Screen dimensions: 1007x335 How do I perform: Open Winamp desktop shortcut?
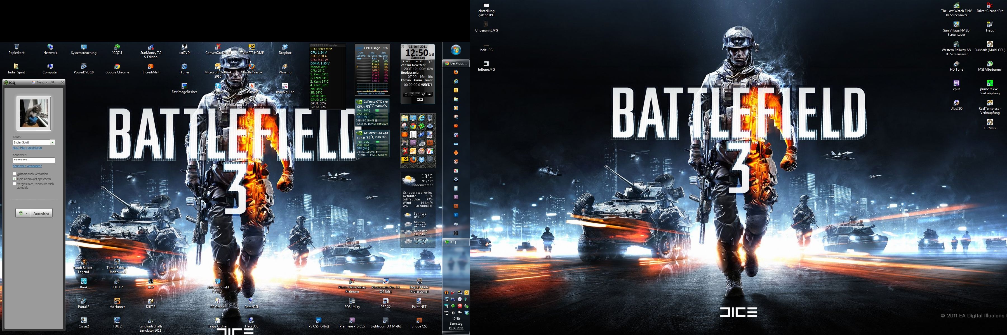[x=285, y=69]
